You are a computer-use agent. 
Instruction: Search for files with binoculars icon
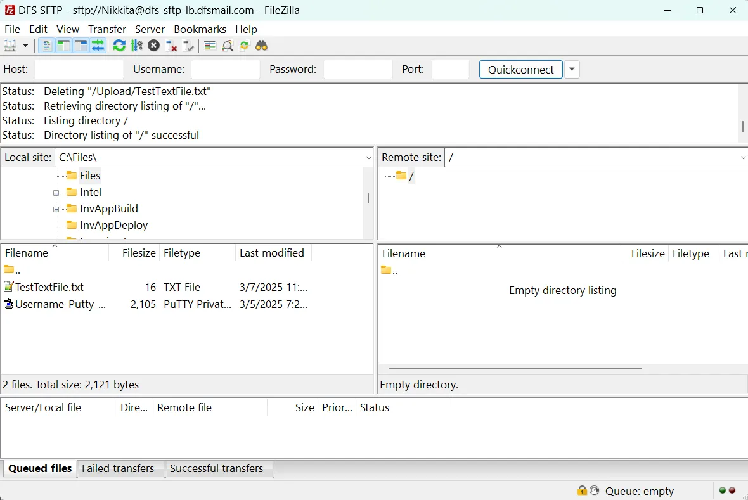point(261,46)
